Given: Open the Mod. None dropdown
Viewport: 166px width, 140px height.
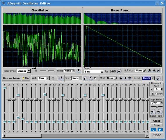Looking at the screenshot, I should click(111, 78).
